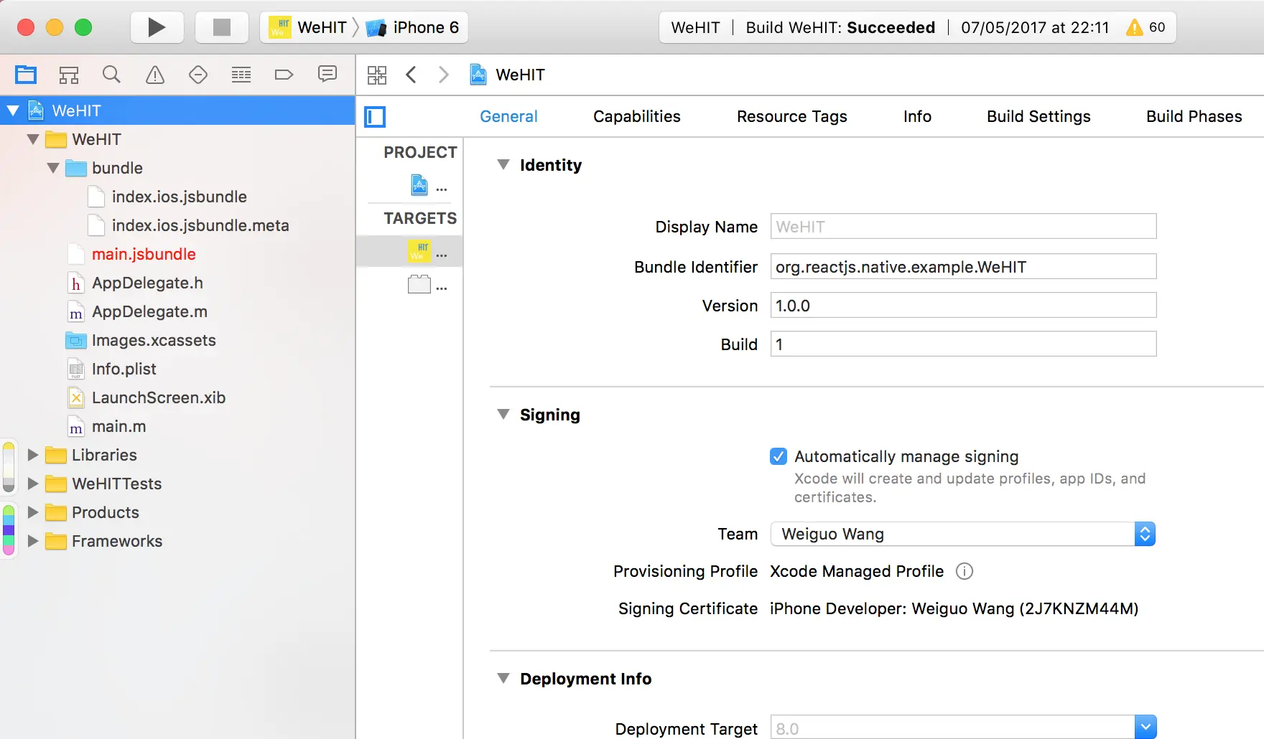This screenshot has height=739, width=1264.
Task: Show the Symbol navigator
Action: 69,75
